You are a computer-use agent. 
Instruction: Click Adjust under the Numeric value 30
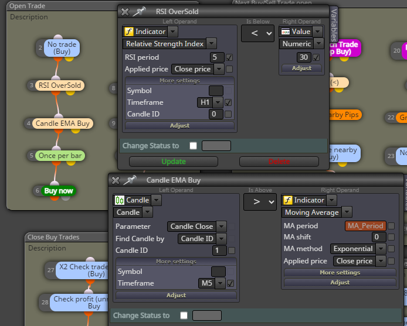(301, 68)
